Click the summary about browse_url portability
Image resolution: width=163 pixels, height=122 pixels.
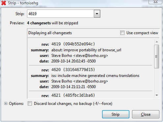click(86, 50)
